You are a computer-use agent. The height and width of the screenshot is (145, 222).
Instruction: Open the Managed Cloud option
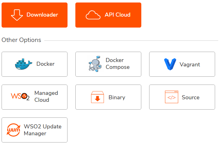point(35,97)
